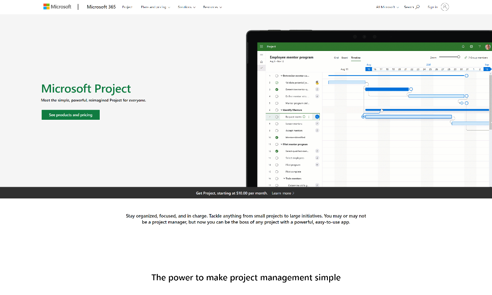This screenshot has height=295, width=492.
Task: Click the notification bell in Project header
Action: tap(463, 46)
